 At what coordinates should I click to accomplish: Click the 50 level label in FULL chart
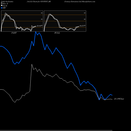pyautogui.click(x=85, y=19)
